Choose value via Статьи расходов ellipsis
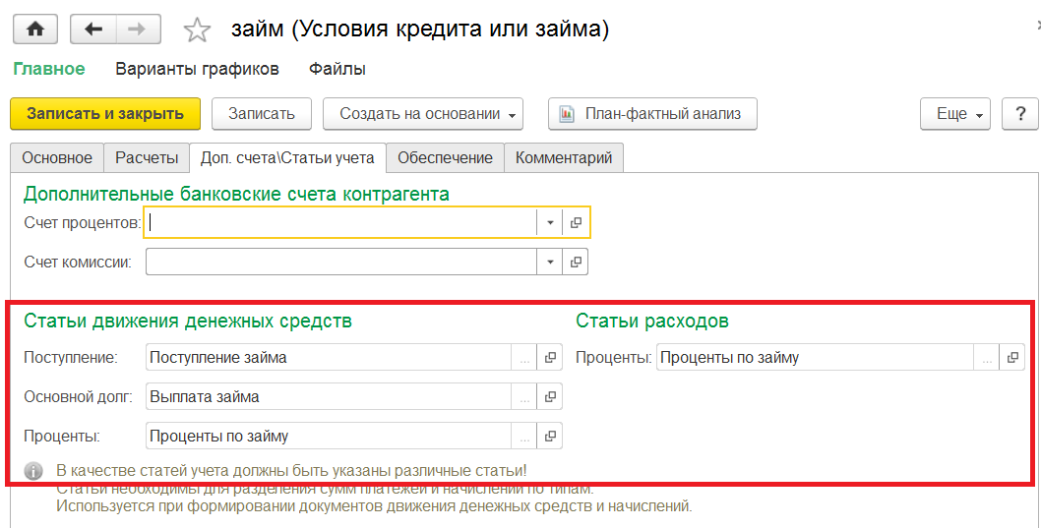 [987, 358]
